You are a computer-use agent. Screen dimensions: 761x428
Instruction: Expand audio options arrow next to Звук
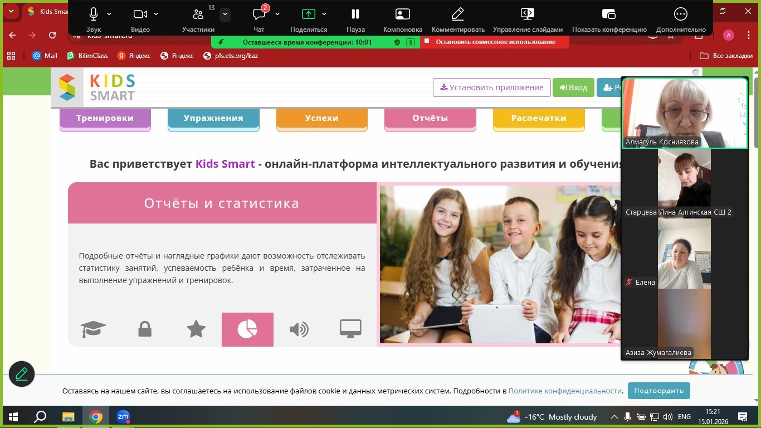point(109,14)
